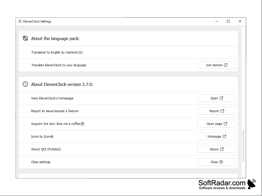Minimize the ElevenClock Settings window

coord(217,21)
